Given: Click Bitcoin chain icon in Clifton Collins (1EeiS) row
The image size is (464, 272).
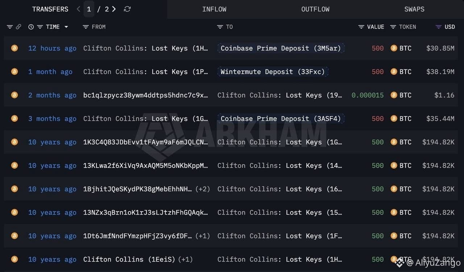Looking at the screenshot, I should pos(14,259).
